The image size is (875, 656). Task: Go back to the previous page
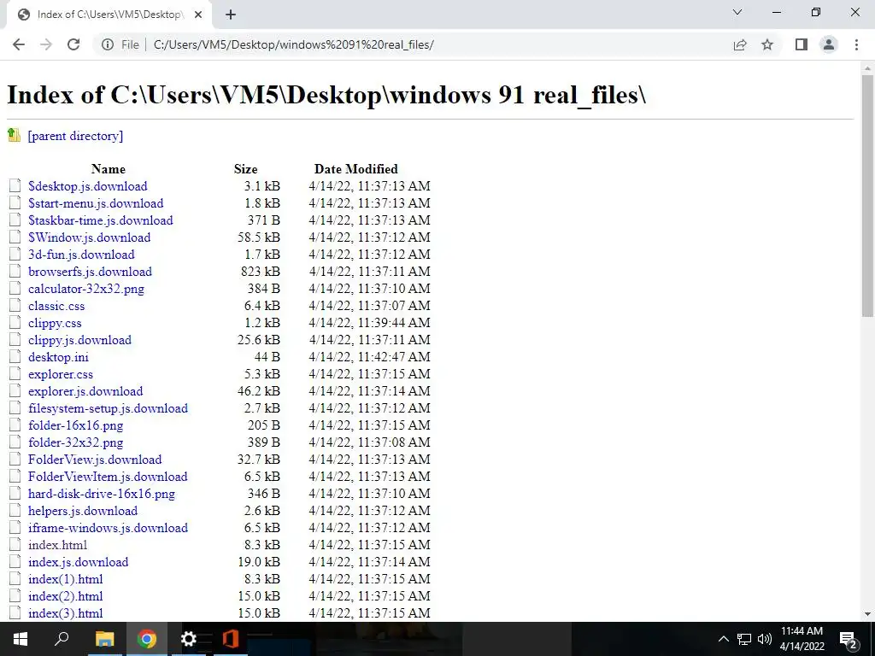[x=19, y=44]
